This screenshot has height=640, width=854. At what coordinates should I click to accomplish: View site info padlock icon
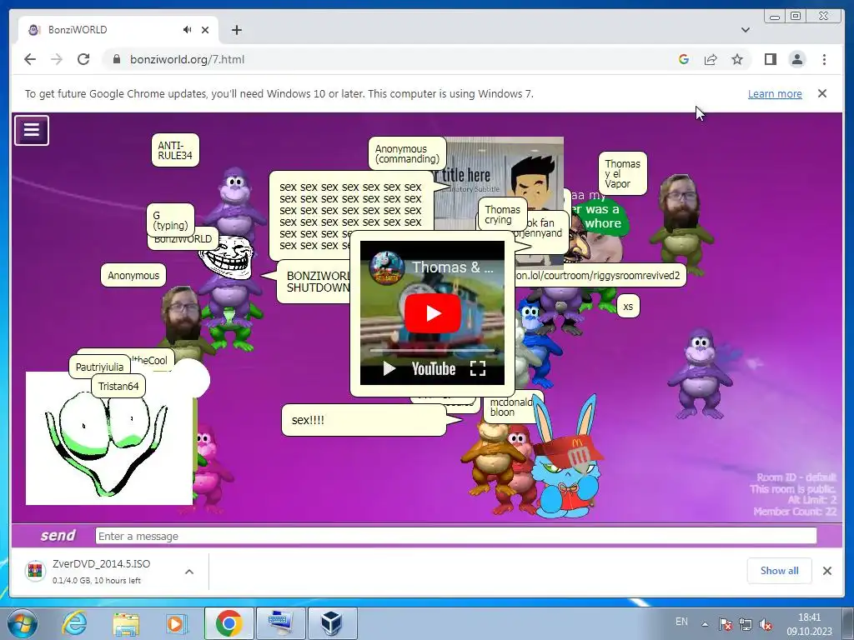116,59
